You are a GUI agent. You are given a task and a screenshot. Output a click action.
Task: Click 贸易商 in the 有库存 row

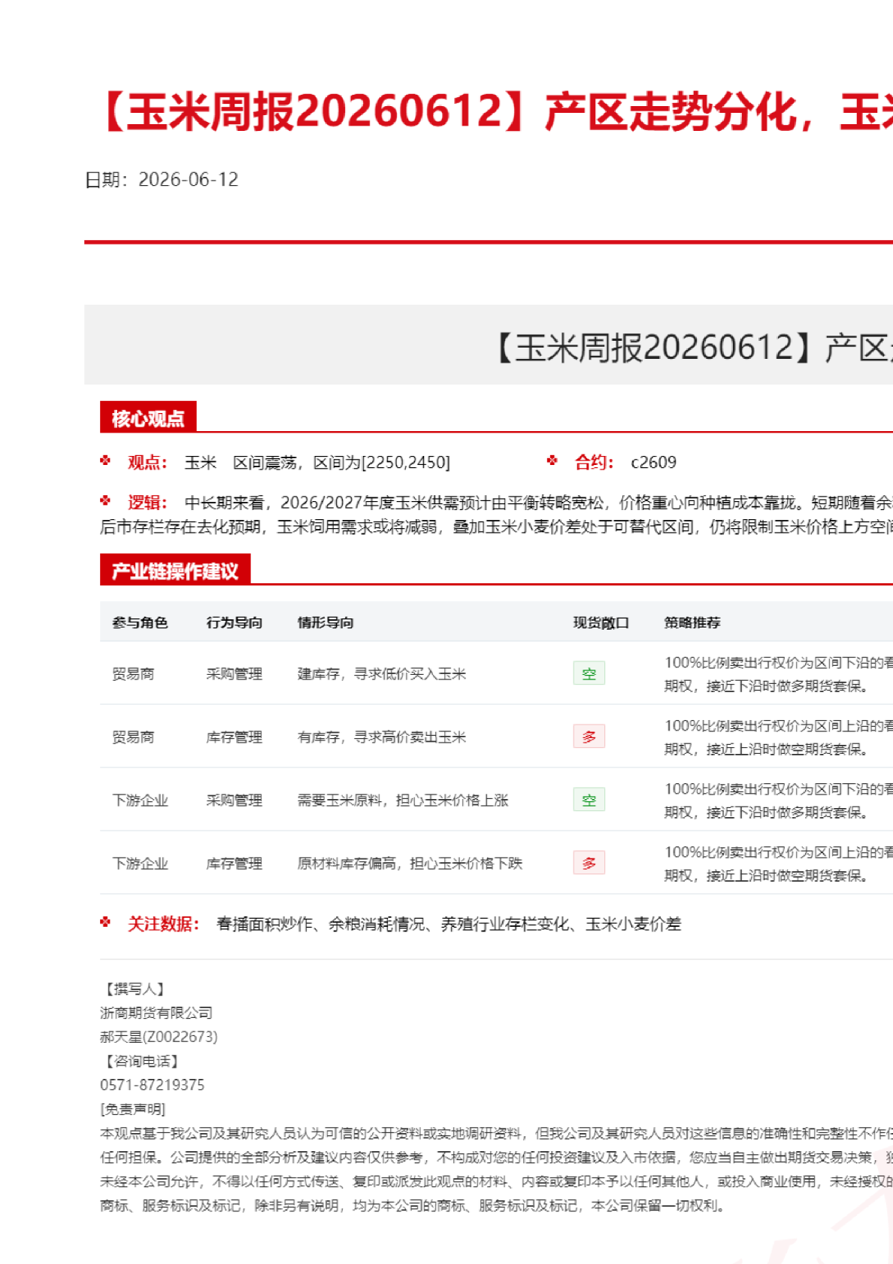point(133,737)
